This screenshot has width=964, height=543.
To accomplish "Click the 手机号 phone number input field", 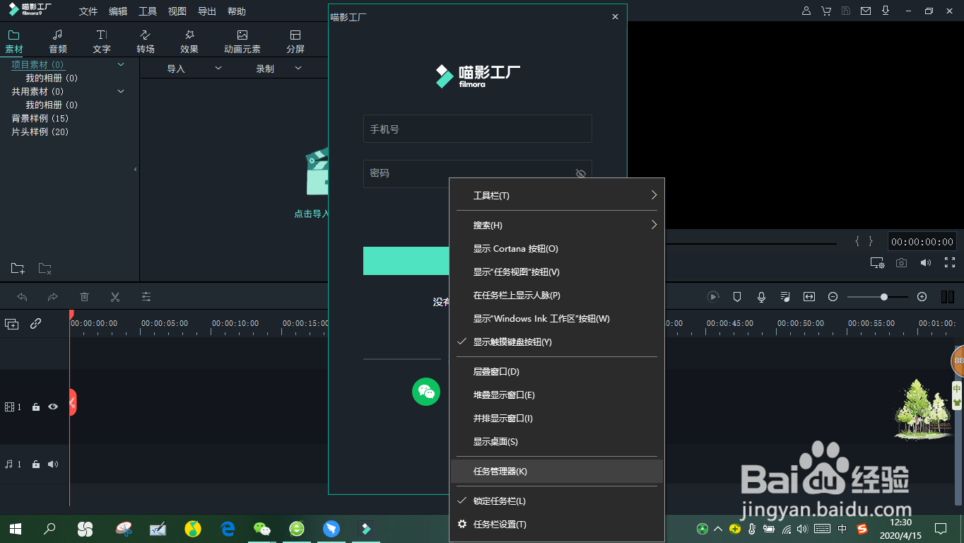I will (x=477, y=129).
